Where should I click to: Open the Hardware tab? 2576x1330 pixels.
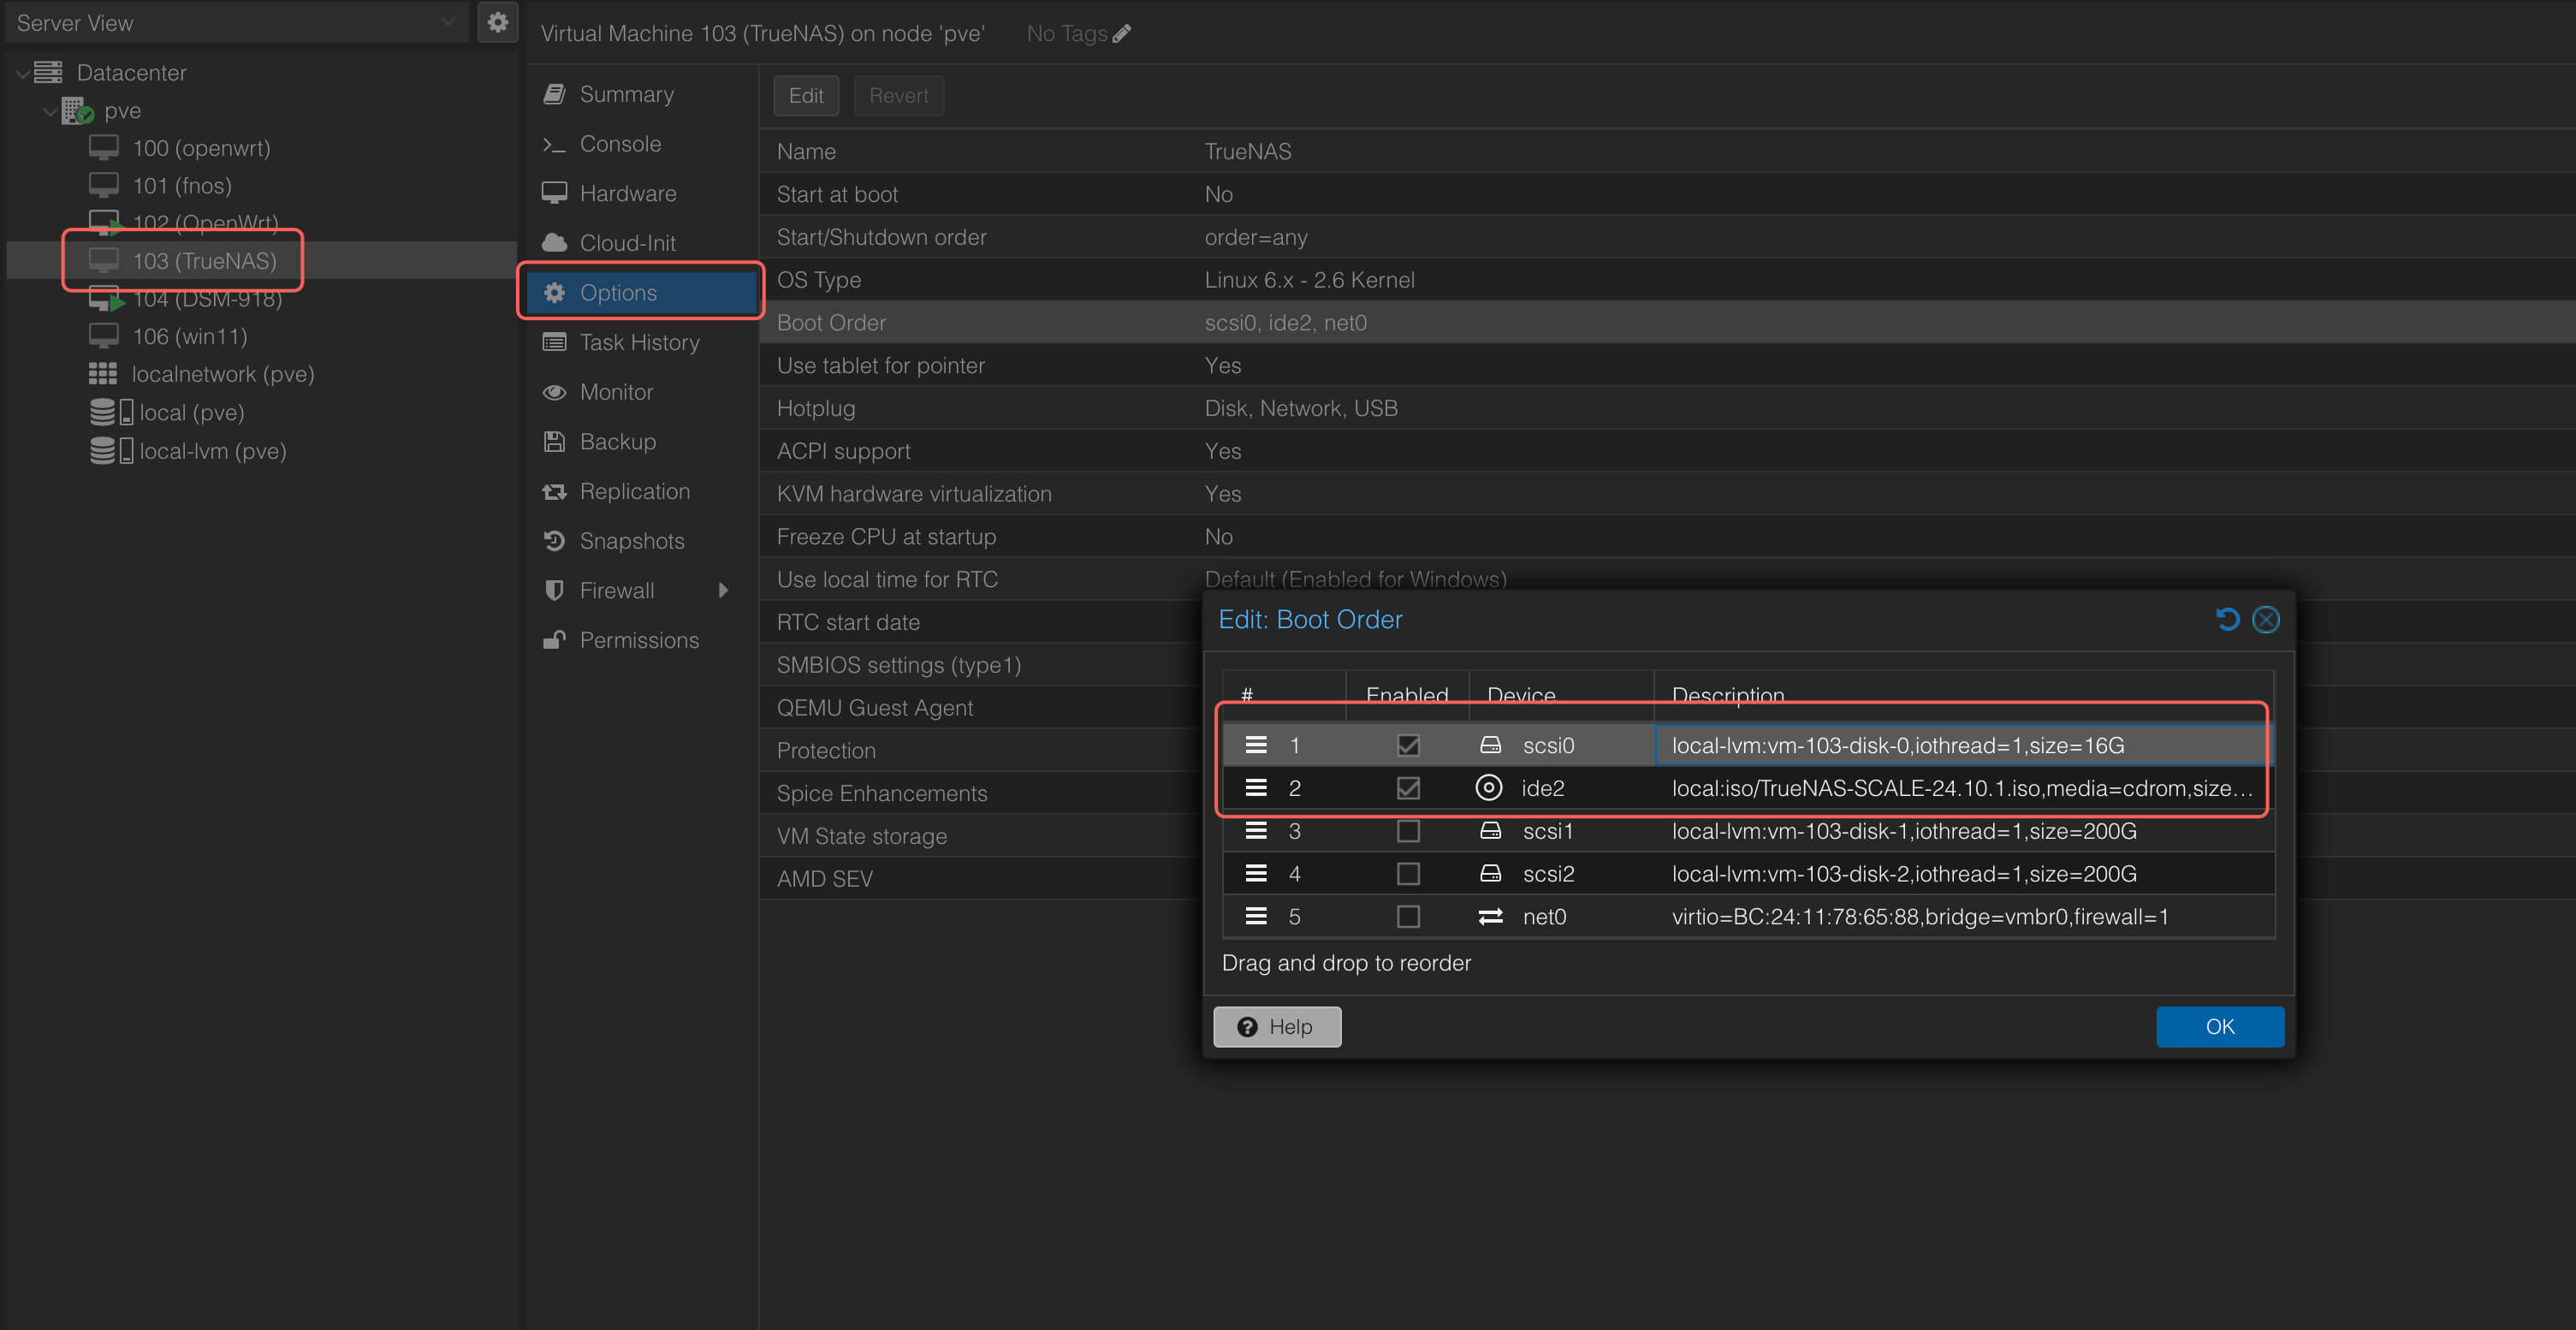(x=627, y=193)
